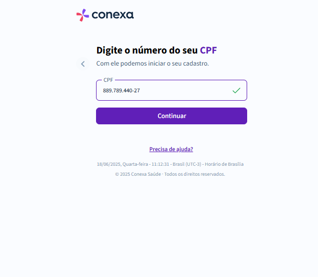Click the Horário de Brasília text
This screenshot has width=318, height=277.
(x=224, y=164)
